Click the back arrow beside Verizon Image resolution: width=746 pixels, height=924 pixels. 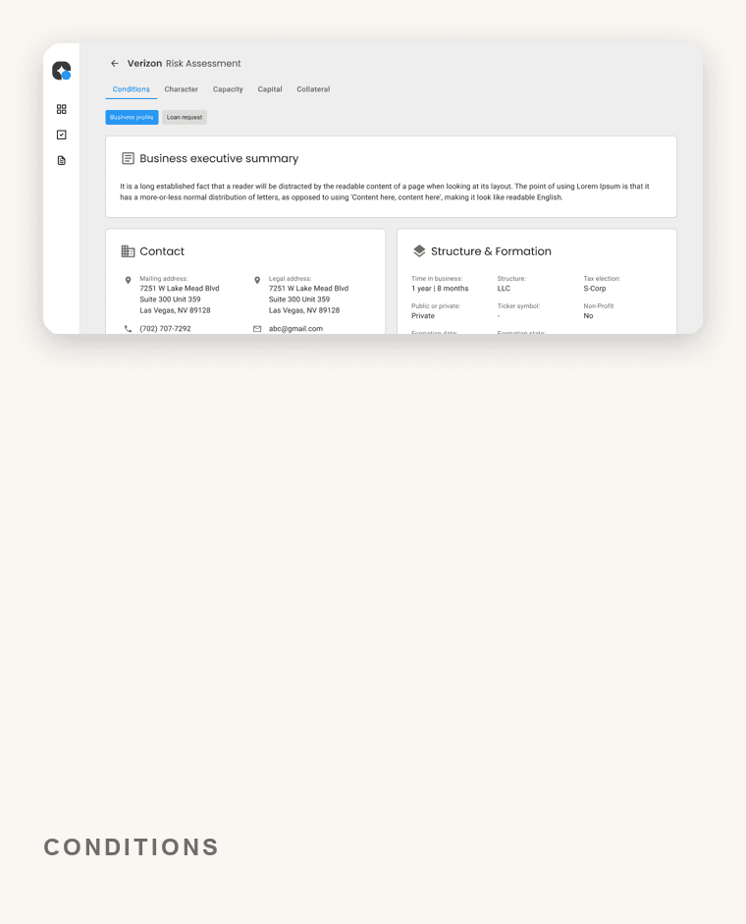click(x=114, y=64)
